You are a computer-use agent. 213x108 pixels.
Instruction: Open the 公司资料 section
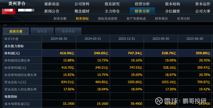(82, 4)
